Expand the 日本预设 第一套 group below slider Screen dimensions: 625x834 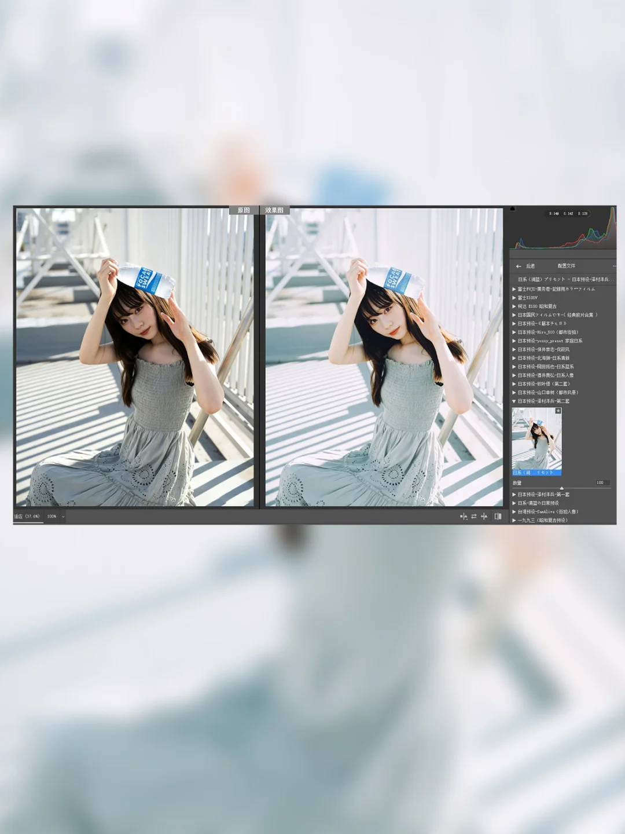pyautogui.click(x=514, y=495)
